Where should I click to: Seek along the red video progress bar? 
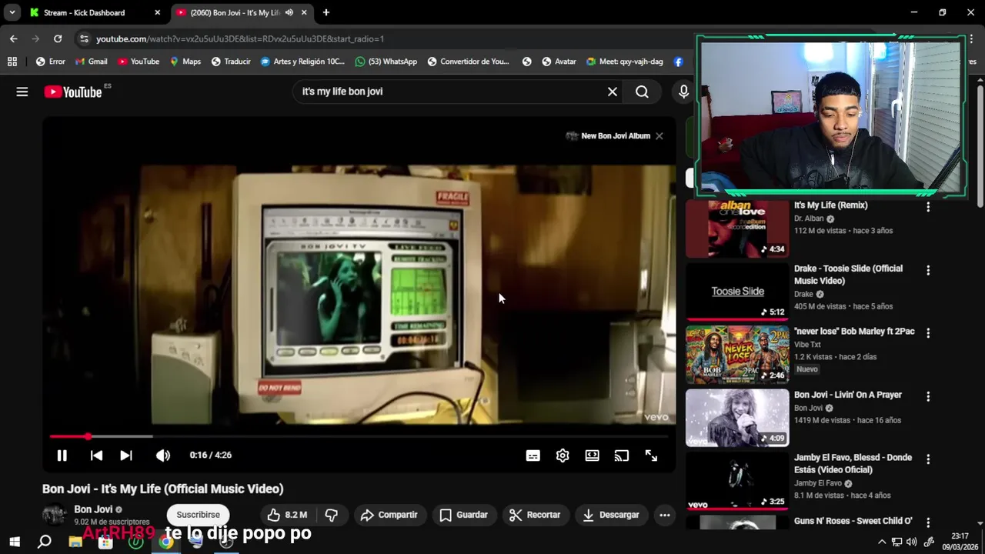pos(359,436)
